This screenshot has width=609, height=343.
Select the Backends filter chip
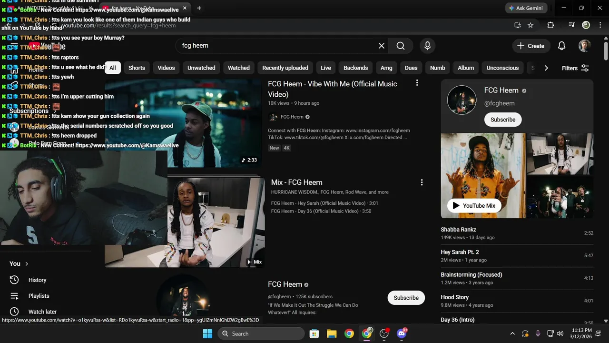tap(356, 68)
